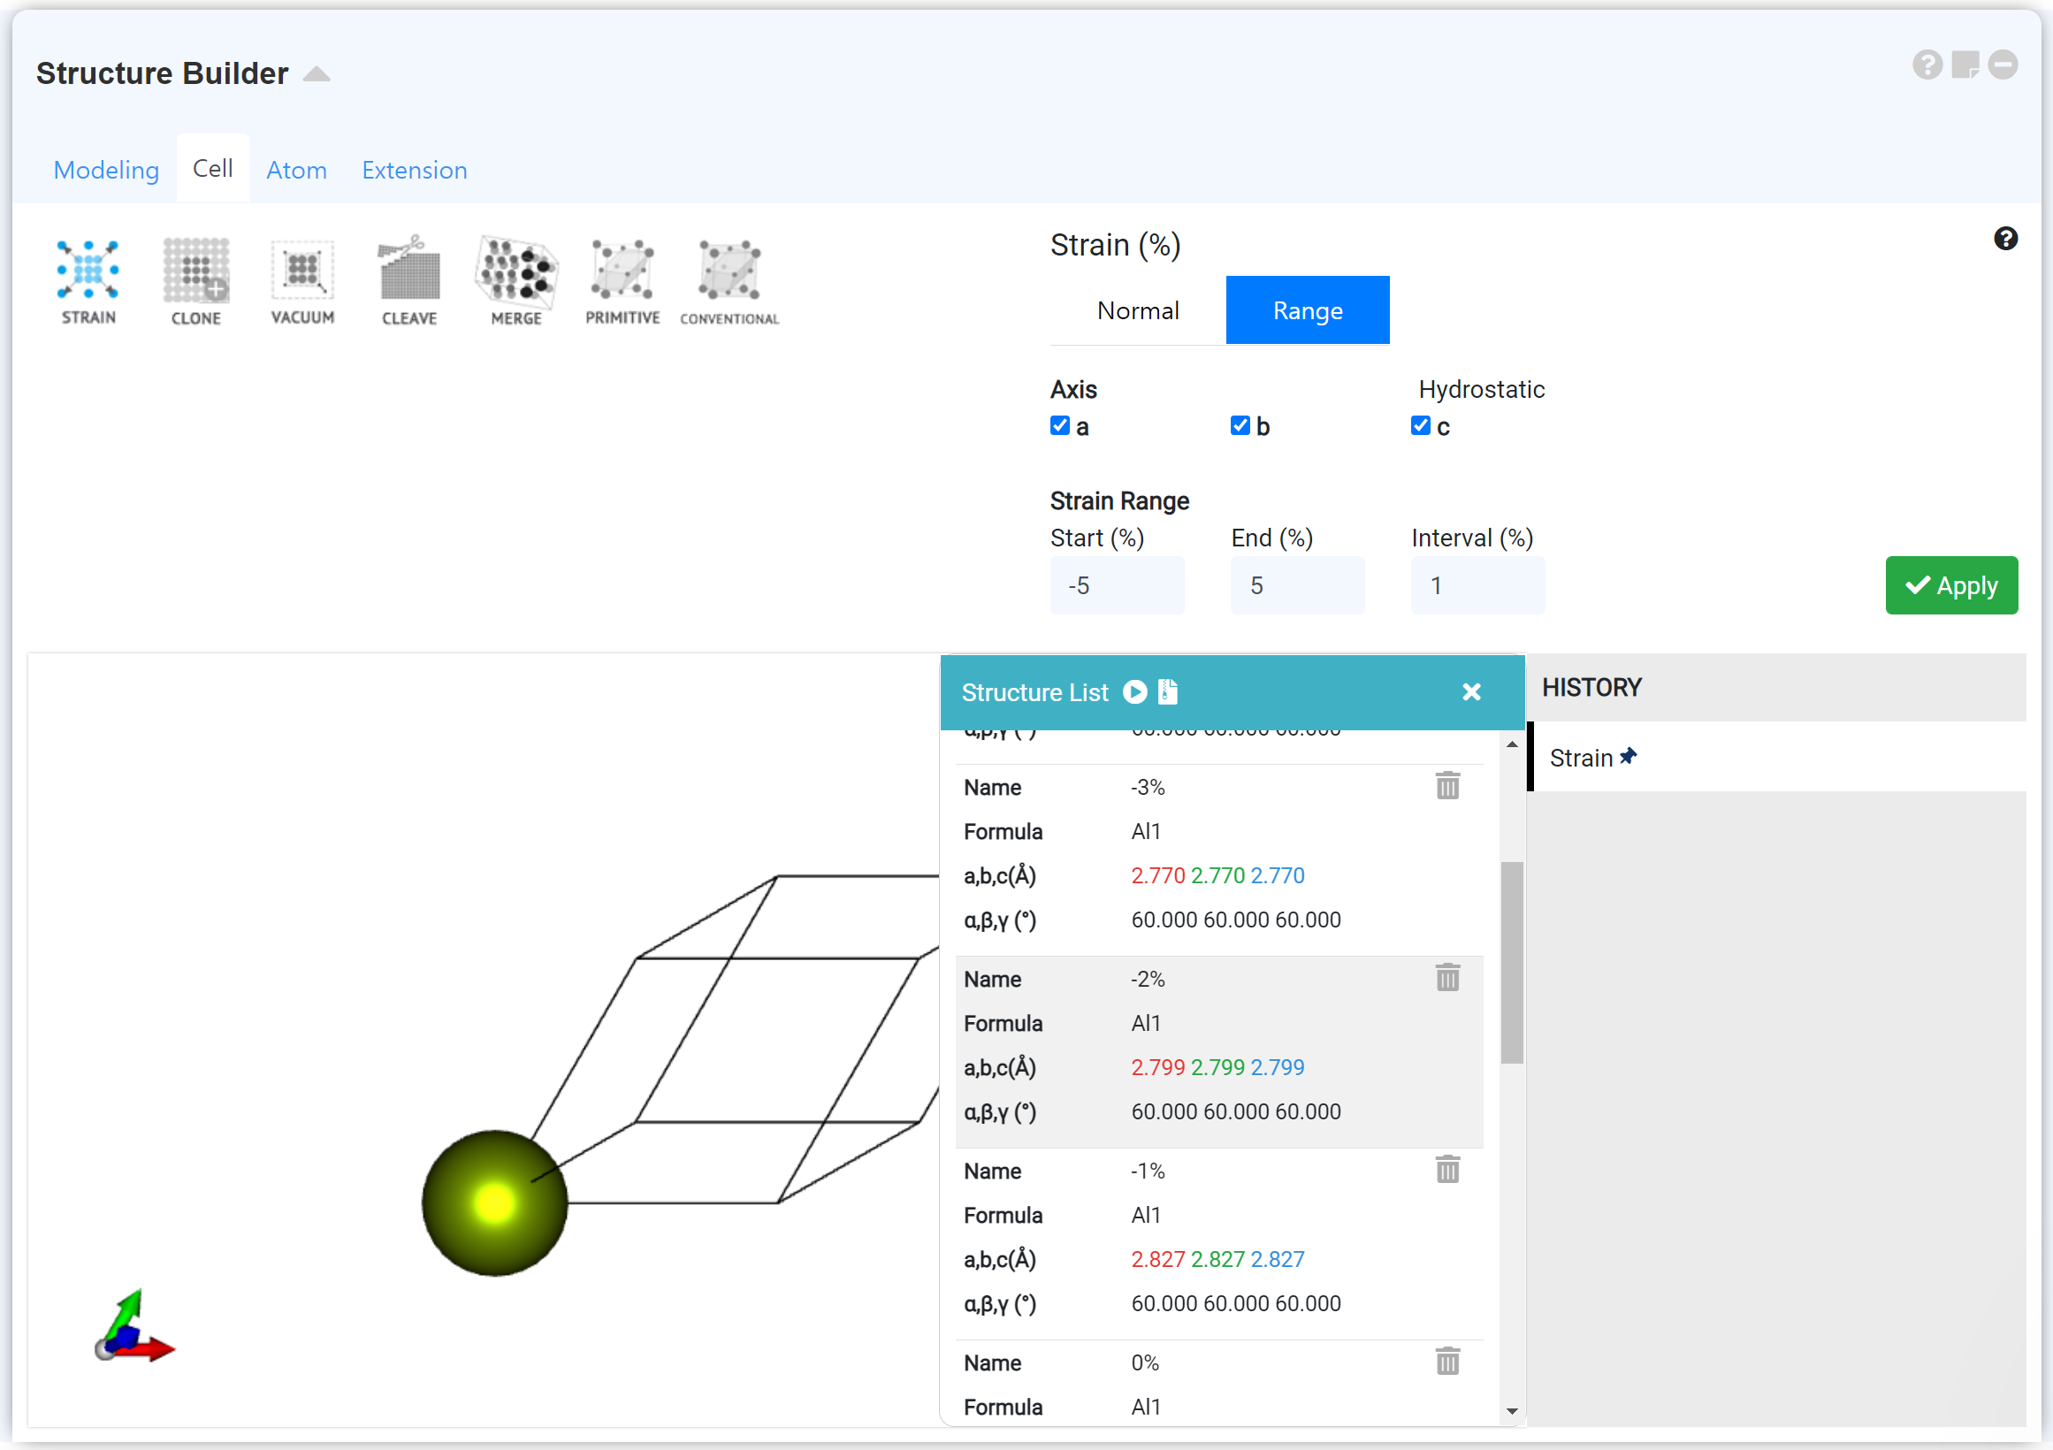Switch to the Modeling tab
The width and height of the screenshot is (2053, 1450).
point(106,170)
